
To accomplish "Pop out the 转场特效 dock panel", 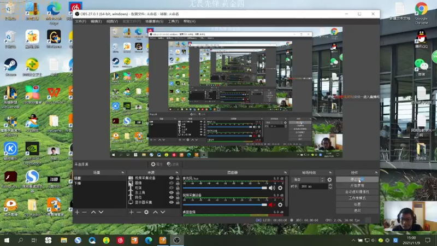I will 330,173.
